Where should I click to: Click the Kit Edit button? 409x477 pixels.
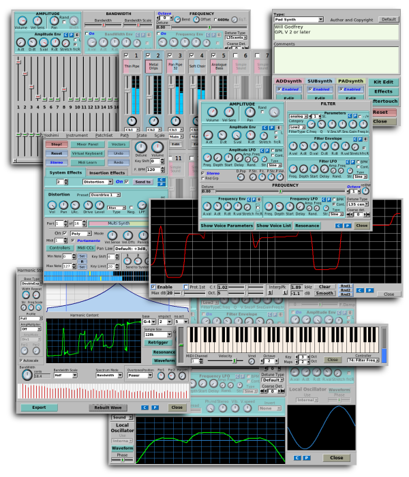tap(383, 82)
